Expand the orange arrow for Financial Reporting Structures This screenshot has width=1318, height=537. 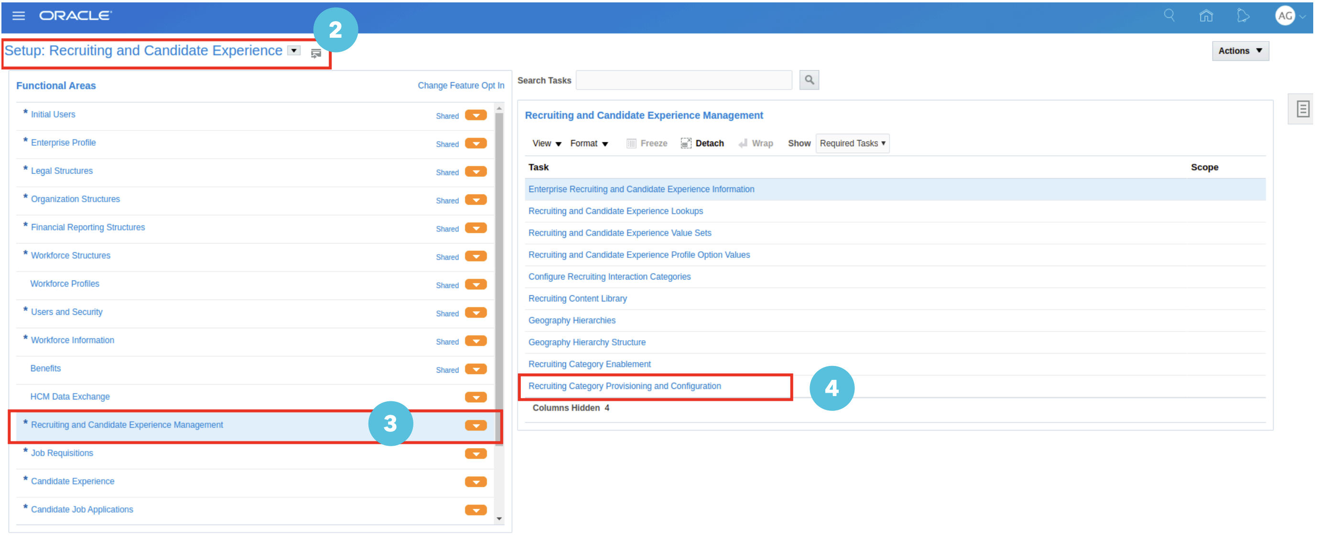coord(476,228)
